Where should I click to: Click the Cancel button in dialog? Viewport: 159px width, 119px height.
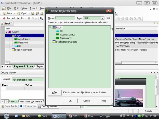click(x=87, y=101)
